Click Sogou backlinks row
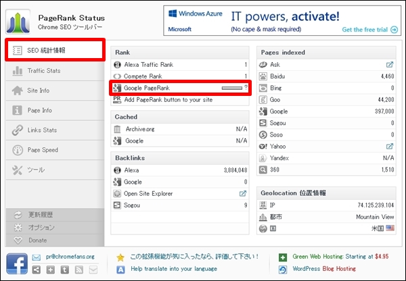The height and width of the screenshot is (281, 406). click(x=180, y=205)
